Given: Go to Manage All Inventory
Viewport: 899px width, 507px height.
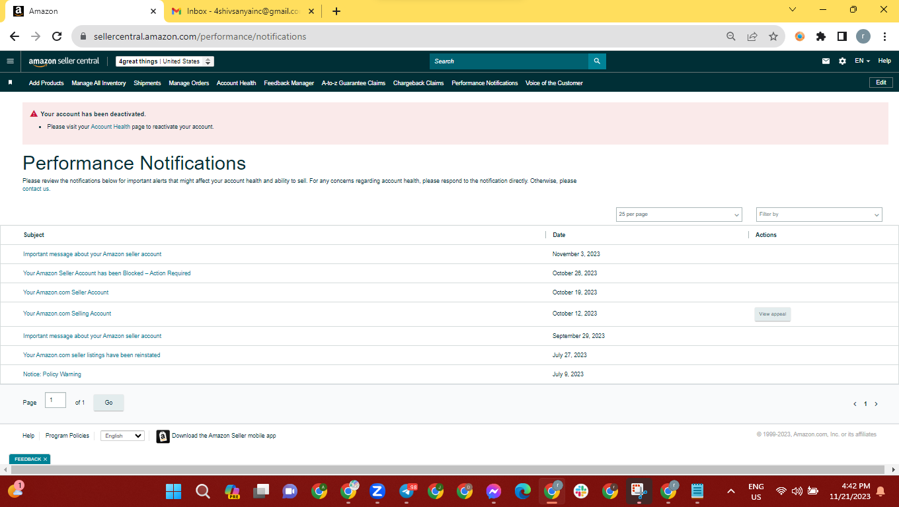Looking at the screenshot, I should tap(98, 83).
